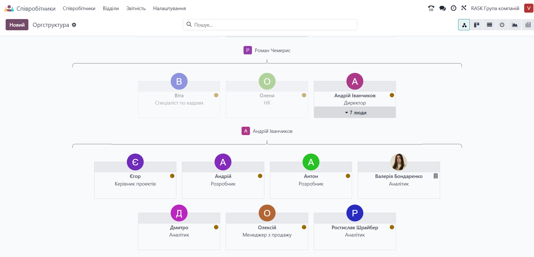Open the user menu with V avatar
The image size is (534, 257).
click(x=528, y=8)
